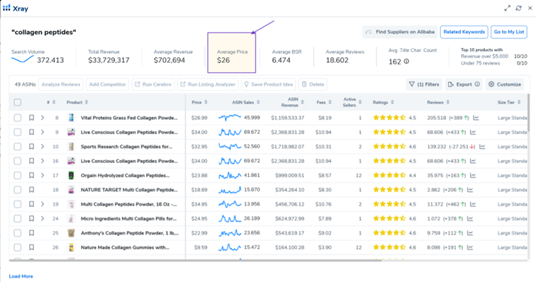Image resolution: width=536 pixels, height=282 pixels.
Task: Click Run Cerebro button
Action: click(x=153, y=84)
